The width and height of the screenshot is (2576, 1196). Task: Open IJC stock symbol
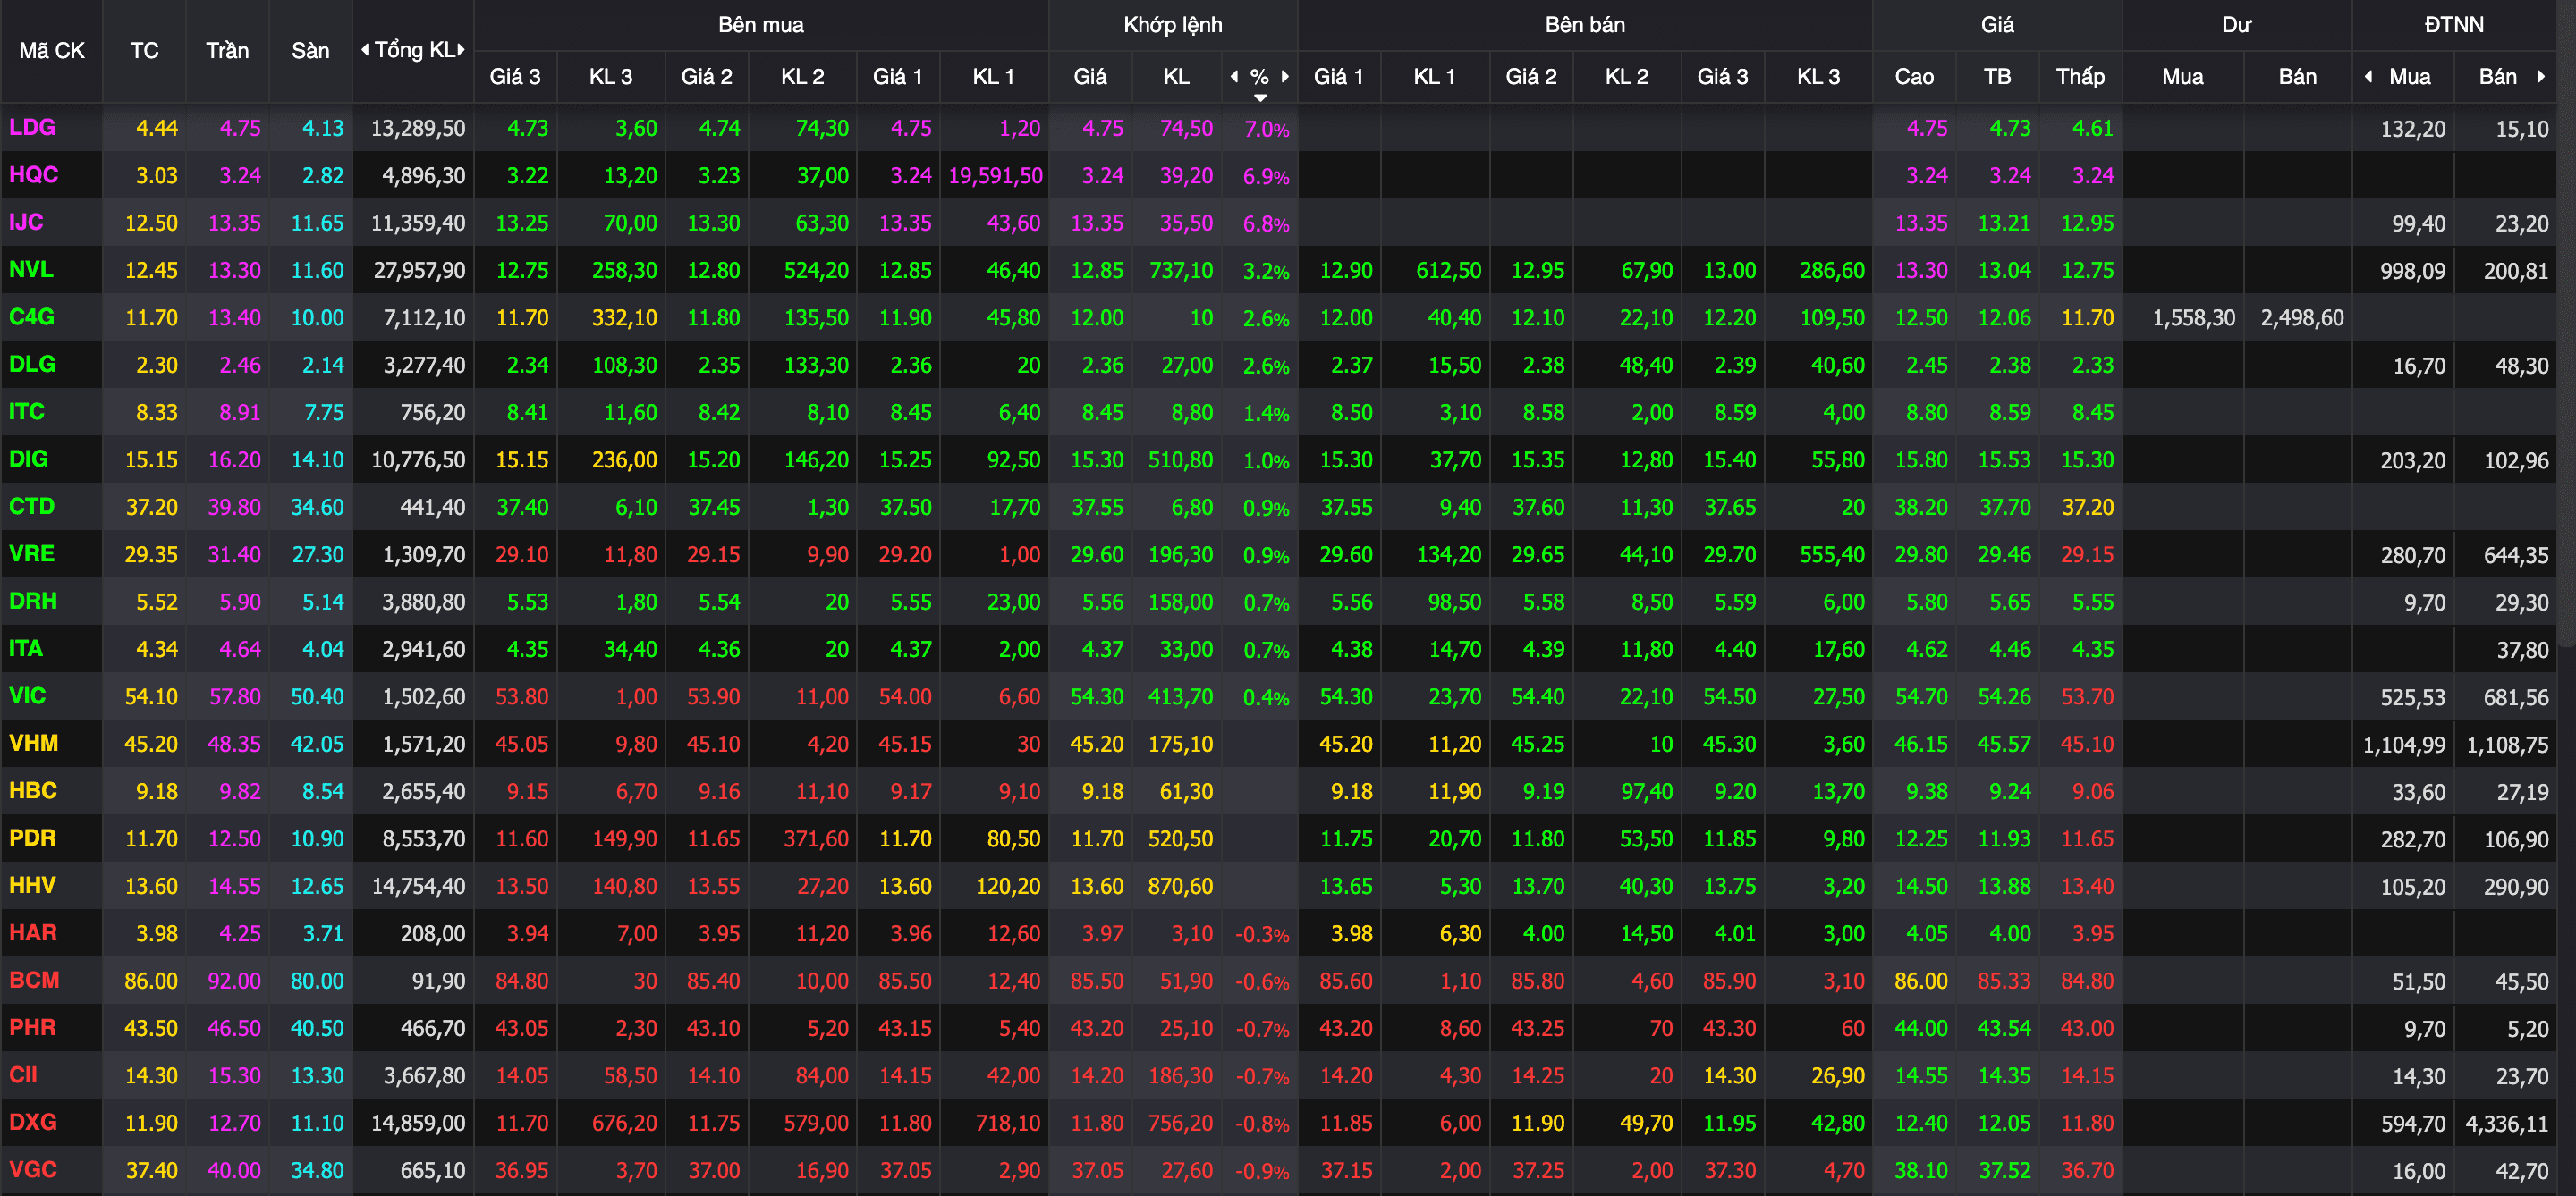[x=26, y=222]
